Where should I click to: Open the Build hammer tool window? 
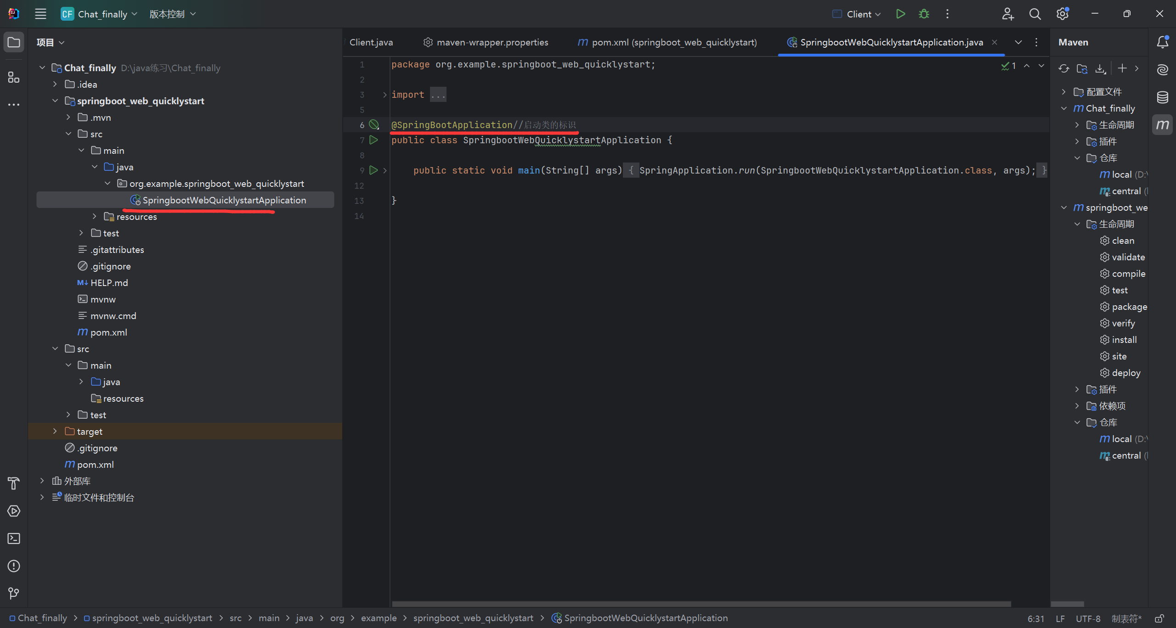pyautogui.click(x=14, y=483)
